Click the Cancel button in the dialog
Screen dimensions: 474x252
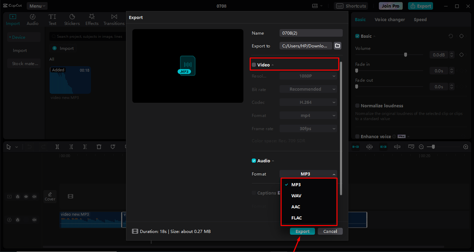pos(330,231)
